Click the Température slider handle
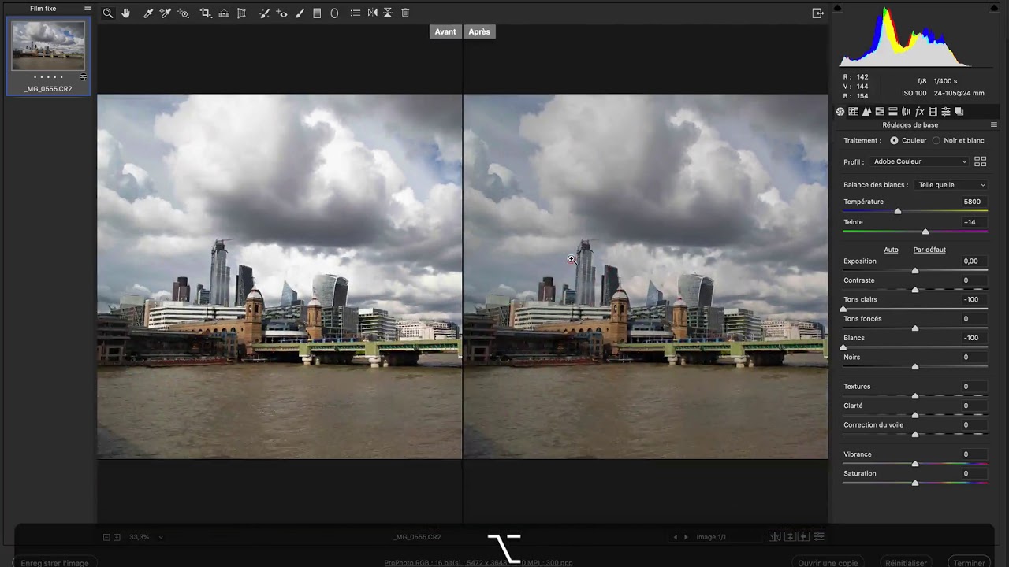Screen dimensions: 1009x567 pyautogui.click(x=897, y=211)
